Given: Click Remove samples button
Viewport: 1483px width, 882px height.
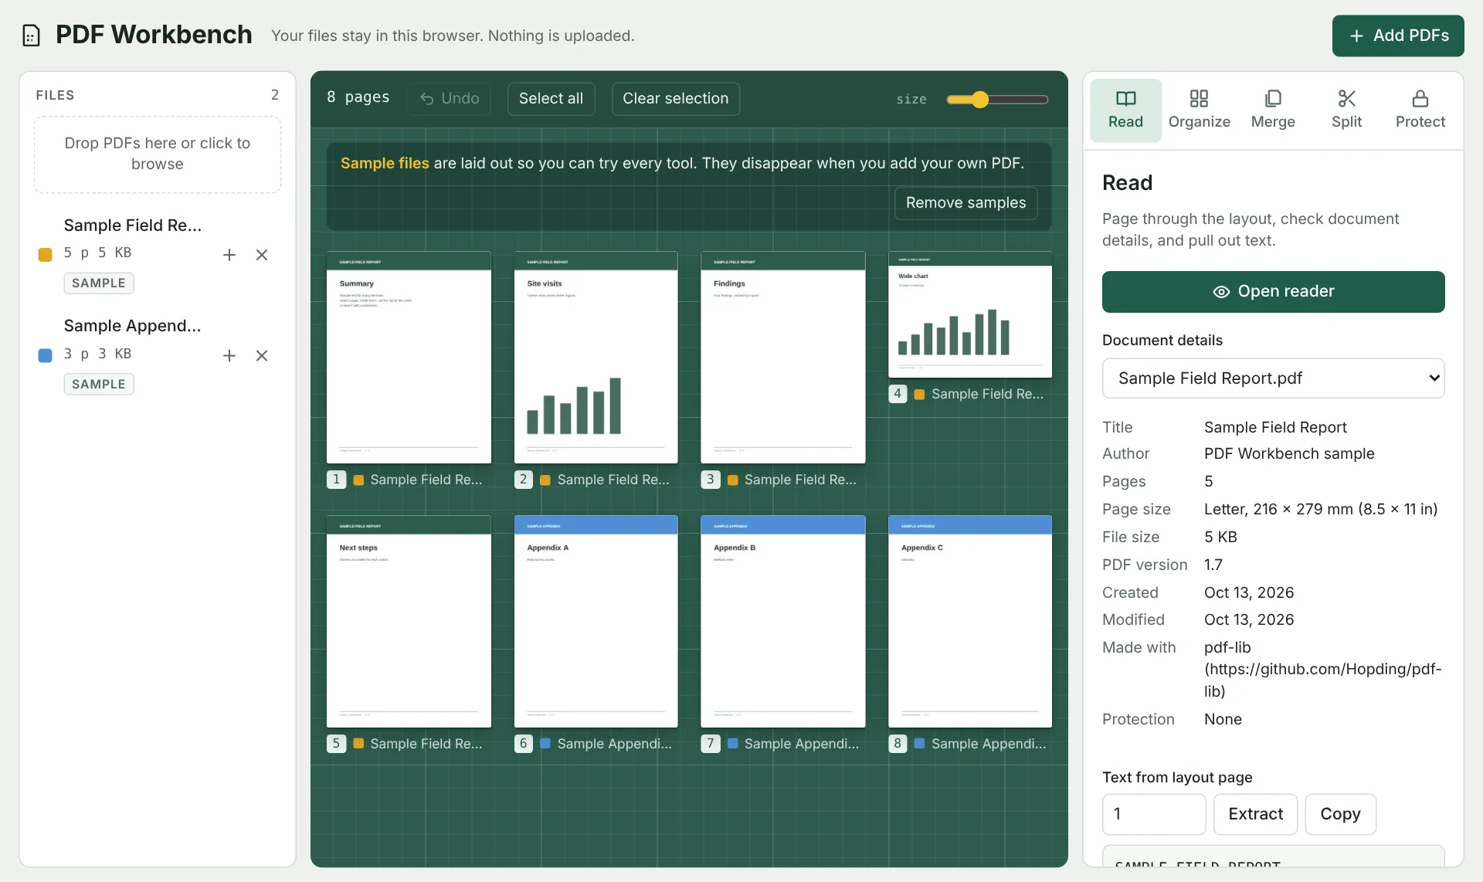Looking at the screenshot, I should (965, 203).
